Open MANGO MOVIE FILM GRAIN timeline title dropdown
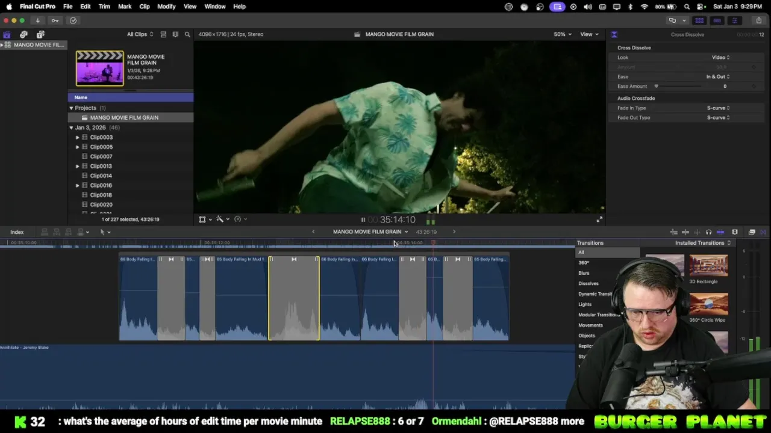The height and width of the screenshot is (433, 771). click(370, 232)
